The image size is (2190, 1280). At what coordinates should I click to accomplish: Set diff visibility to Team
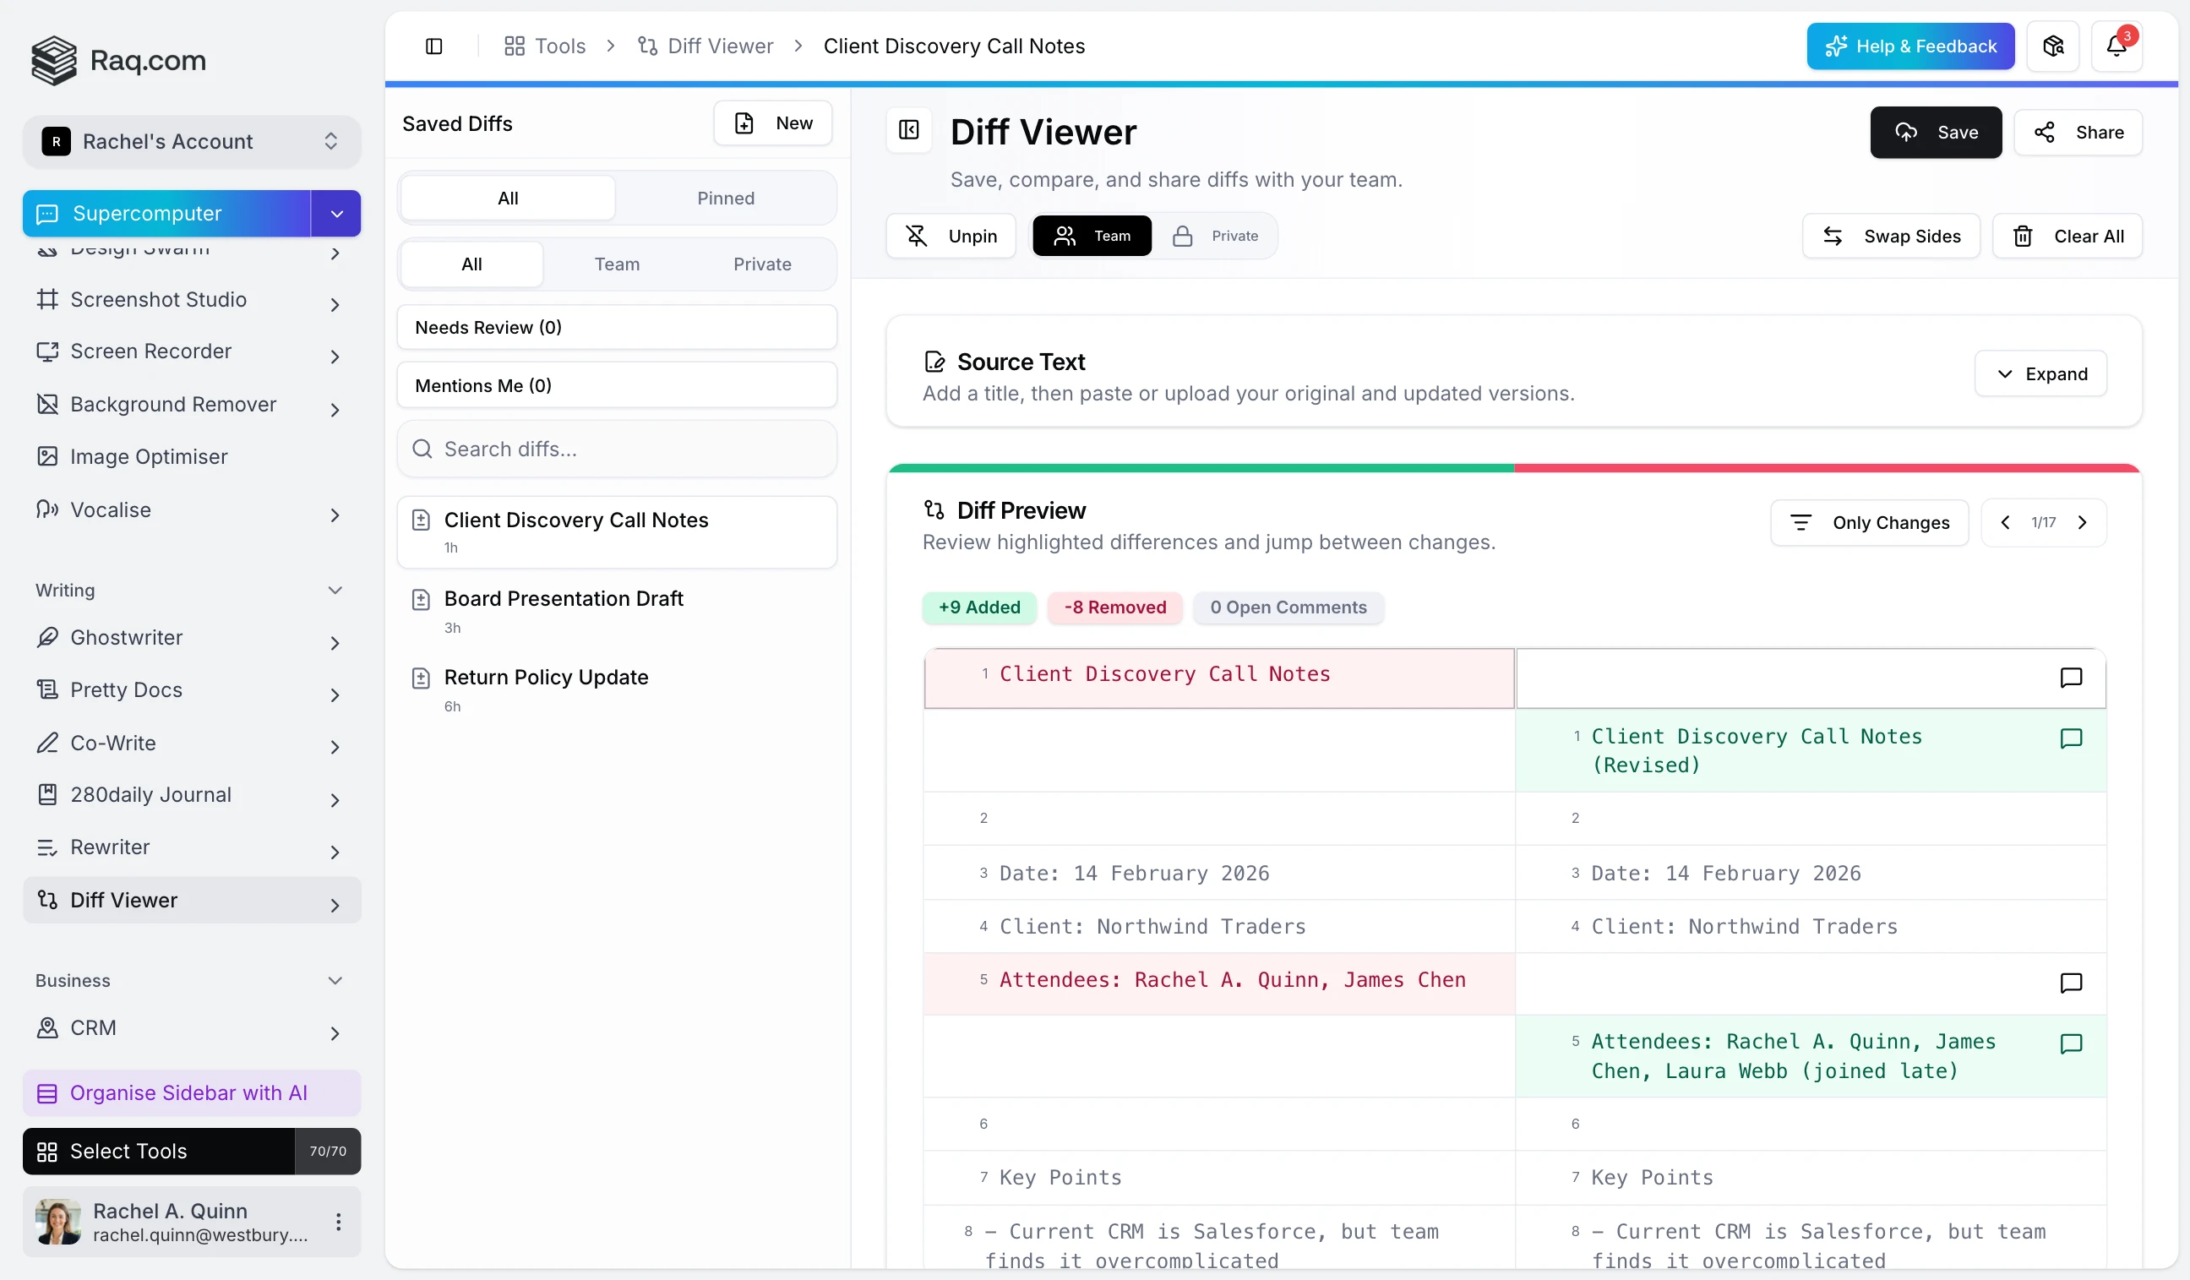[1092, 236]
